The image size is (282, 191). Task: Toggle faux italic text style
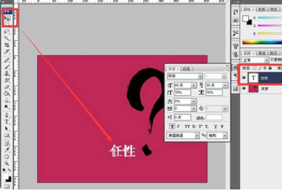(178, 127)
